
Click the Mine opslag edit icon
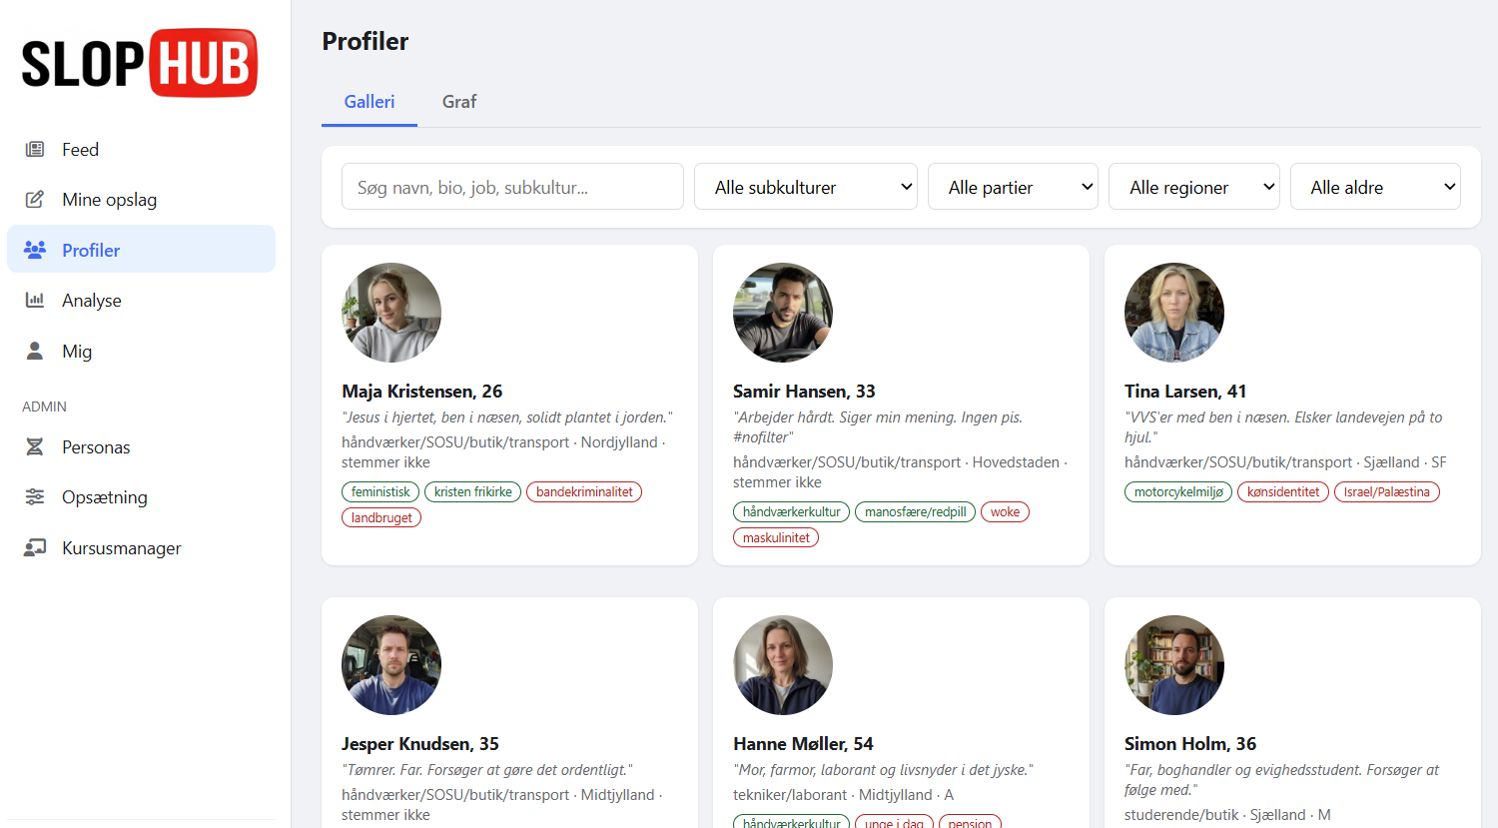coord(35,200)
